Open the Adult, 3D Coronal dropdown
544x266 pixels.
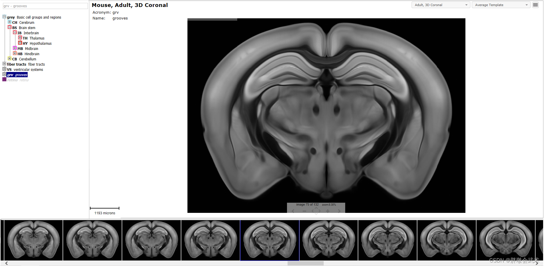pos(441,5)
